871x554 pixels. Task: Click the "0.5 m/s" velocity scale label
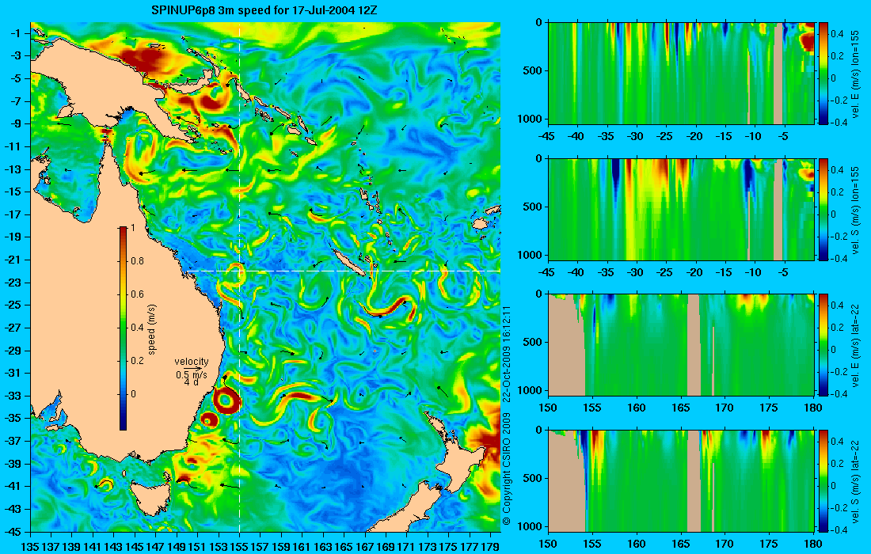tap(192, 375)
